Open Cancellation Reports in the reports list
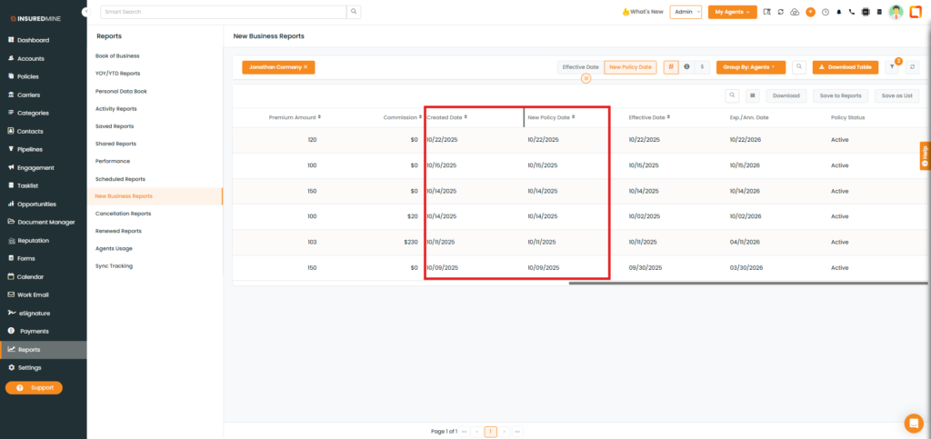Image resolution: width=931 pixels, height=439 pixels. click(x=123, y=214)
